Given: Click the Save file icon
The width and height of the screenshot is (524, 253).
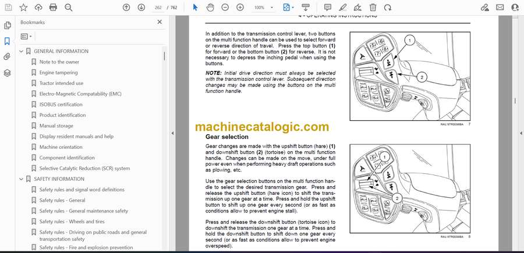Looking at the screenshot, I should click(x=8, y=8).
